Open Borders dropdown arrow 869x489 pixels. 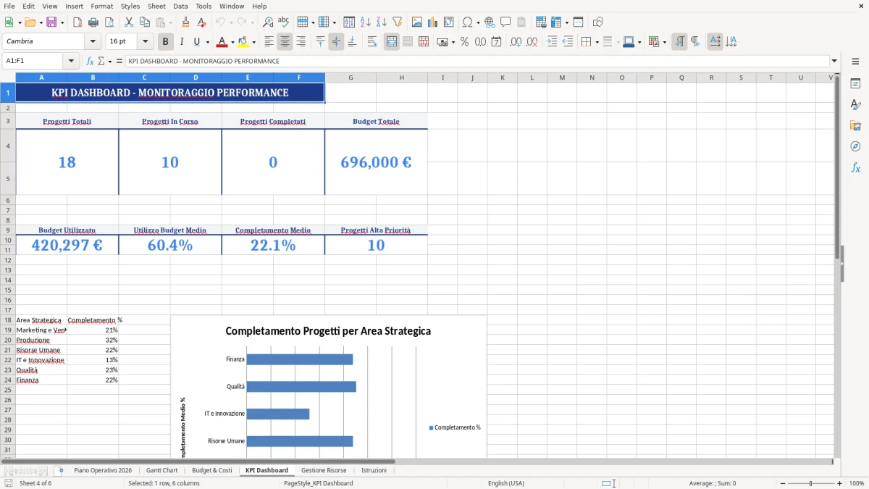(597, 42)
